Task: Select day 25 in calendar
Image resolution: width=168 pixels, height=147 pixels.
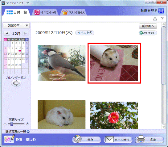Action: [x=23, y=60]
